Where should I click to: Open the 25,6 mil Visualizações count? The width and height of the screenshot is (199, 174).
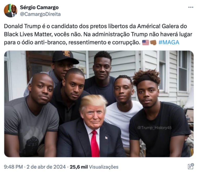coord(94,167)
